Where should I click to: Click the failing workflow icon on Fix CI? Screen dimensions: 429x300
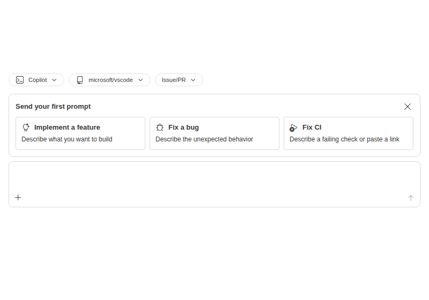point(293,127)
